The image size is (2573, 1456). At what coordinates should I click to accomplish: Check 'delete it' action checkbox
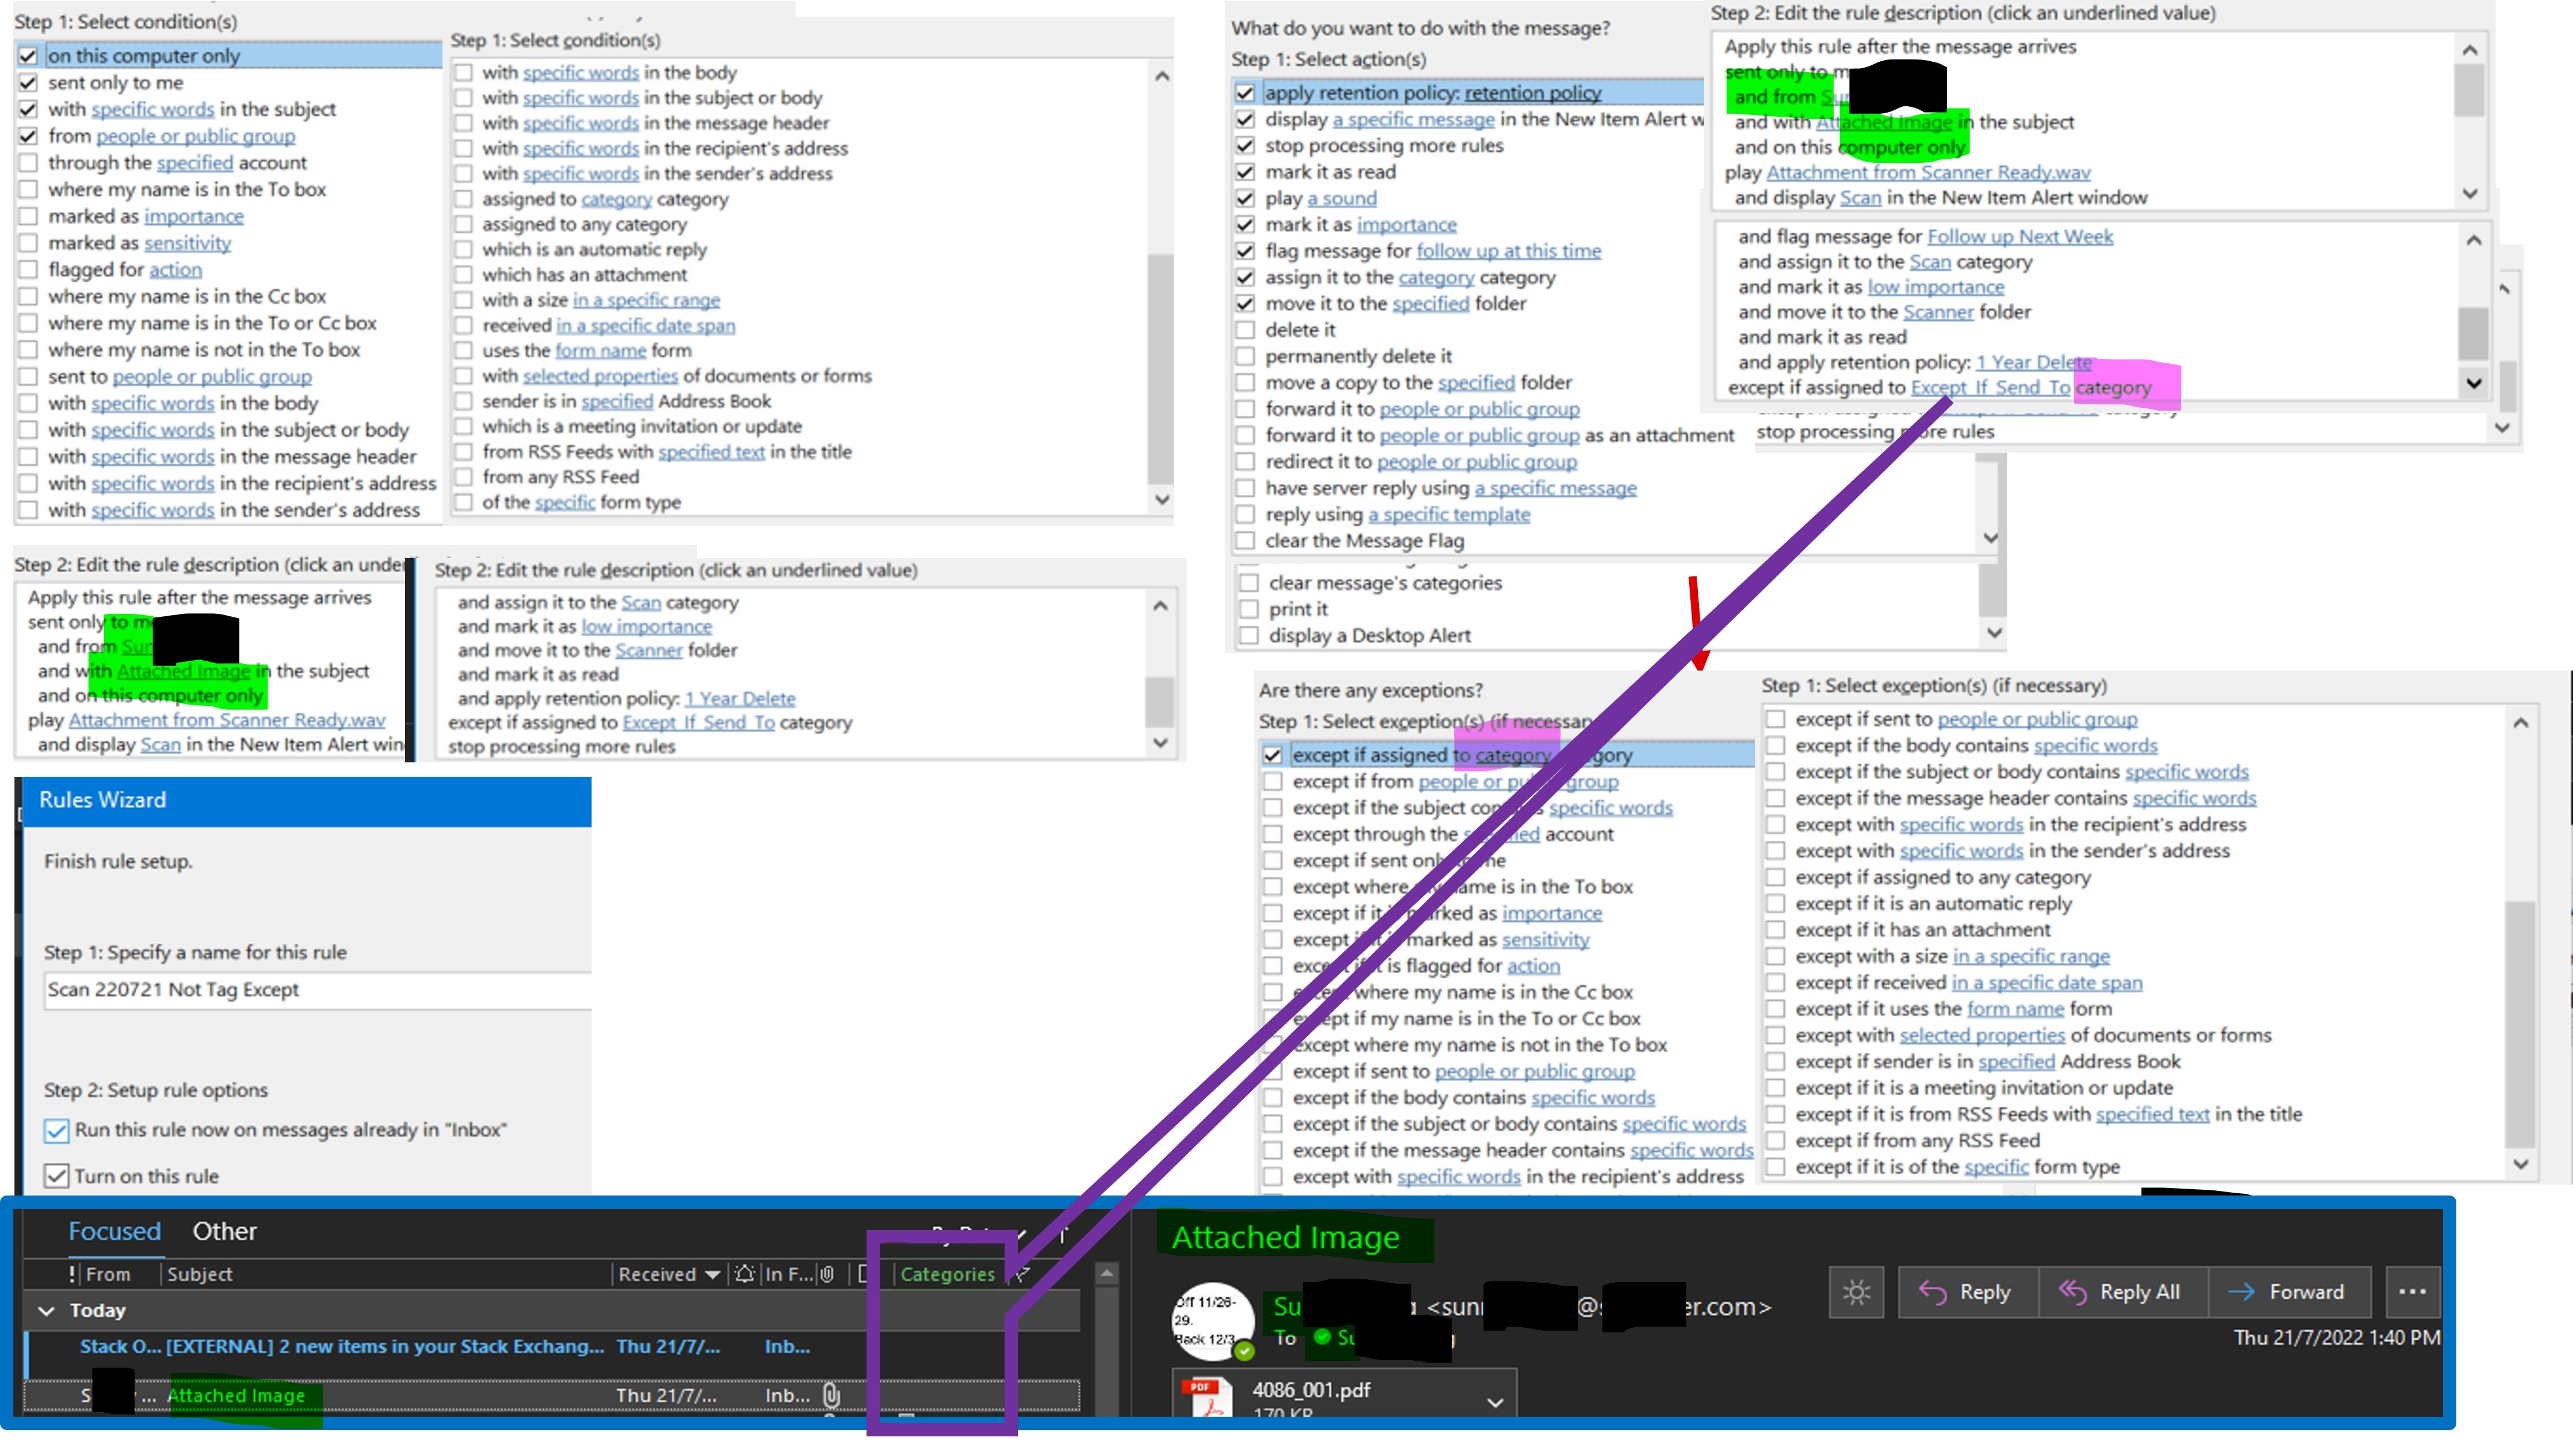click(1245, 330)
